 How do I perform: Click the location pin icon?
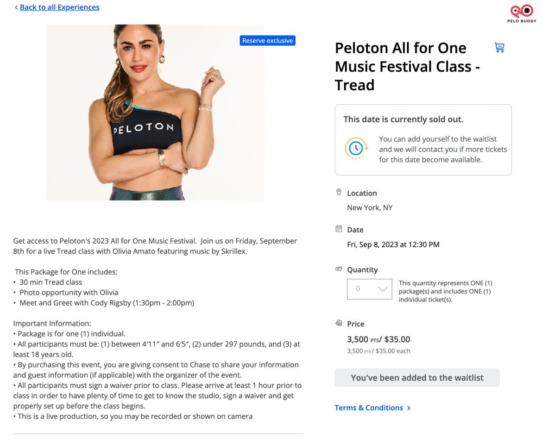pyautogui.click(x=339, y=192)
